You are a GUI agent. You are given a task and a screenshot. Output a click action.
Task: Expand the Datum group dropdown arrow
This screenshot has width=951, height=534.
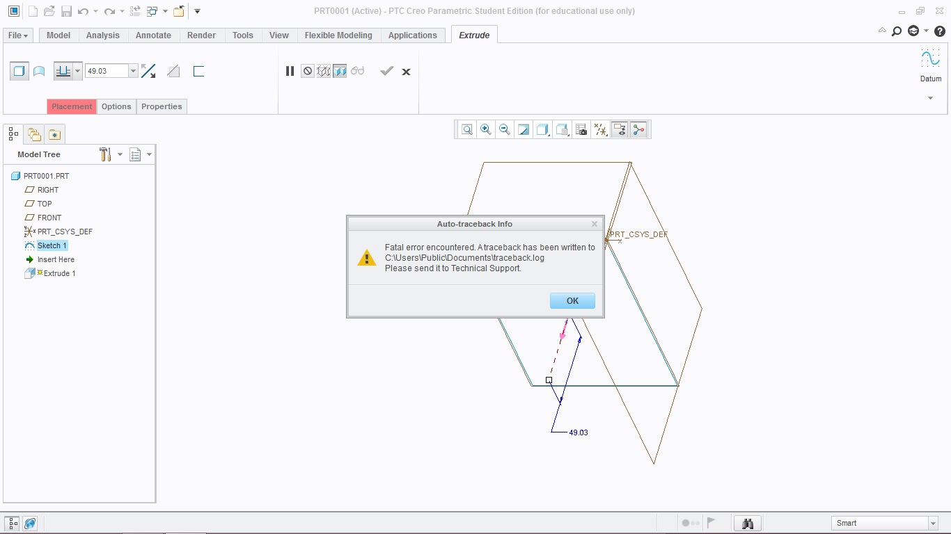point(930,98)
